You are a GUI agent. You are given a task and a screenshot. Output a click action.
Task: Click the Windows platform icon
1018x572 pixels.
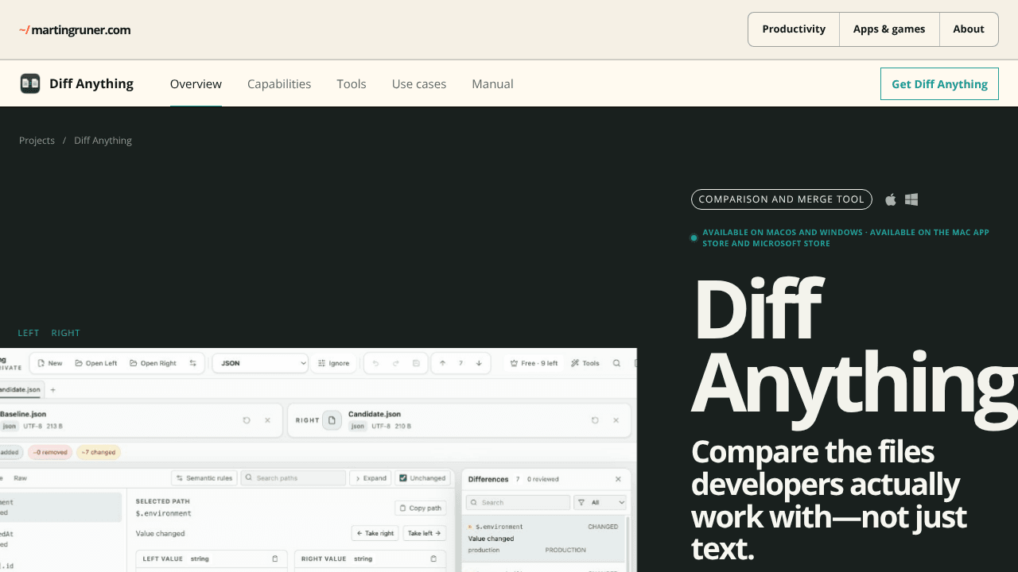tap(911, 199)
